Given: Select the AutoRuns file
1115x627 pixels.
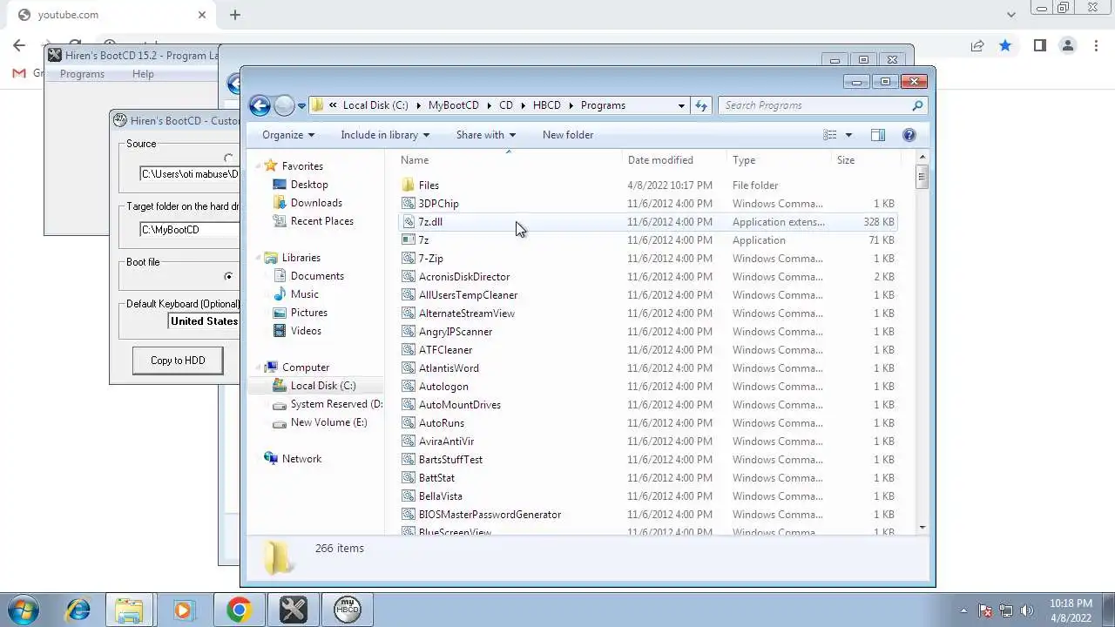Looking at the screenshot, I should coord(442,423).
